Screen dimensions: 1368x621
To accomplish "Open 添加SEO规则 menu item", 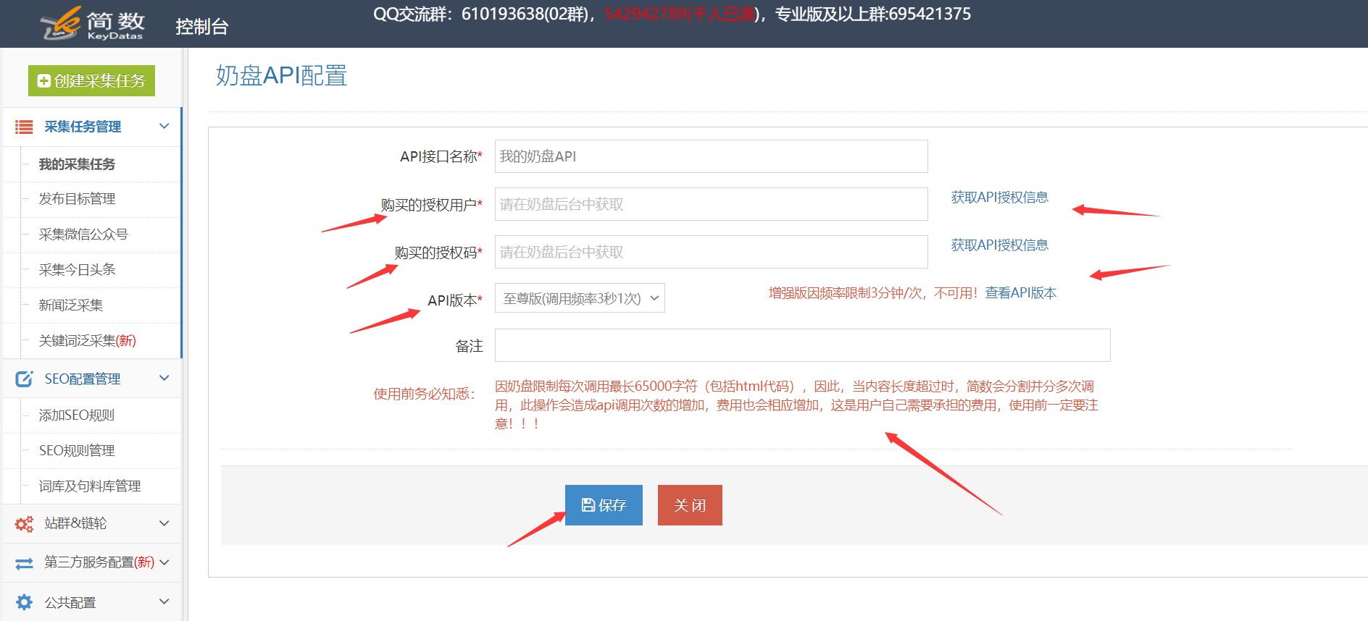I will click(77, 415).
